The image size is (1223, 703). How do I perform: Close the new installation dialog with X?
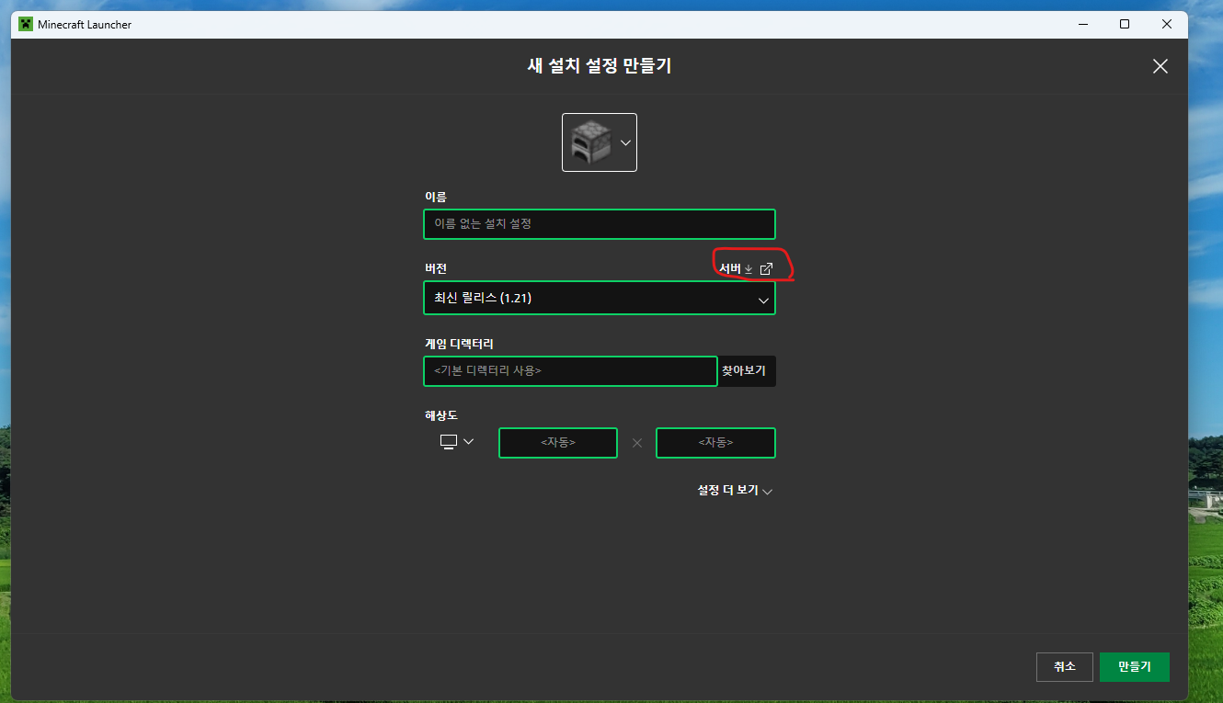point(1160,66)
